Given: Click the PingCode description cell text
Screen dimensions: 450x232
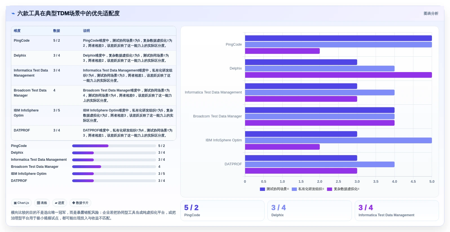Looking at the screenshot, I should (128, 43).
